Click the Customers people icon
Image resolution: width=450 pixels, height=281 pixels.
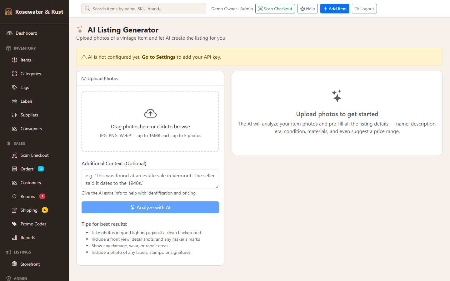pos(14,183)
